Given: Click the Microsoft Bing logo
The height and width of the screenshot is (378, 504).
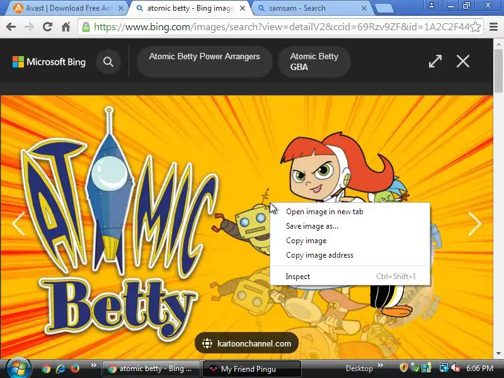Looking at the screenshot, I should tap(49, 62).
